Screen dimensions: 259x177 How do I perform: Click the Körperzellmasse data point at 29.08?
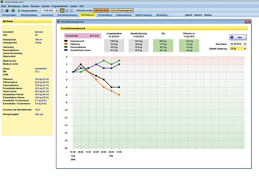point(104,61)
